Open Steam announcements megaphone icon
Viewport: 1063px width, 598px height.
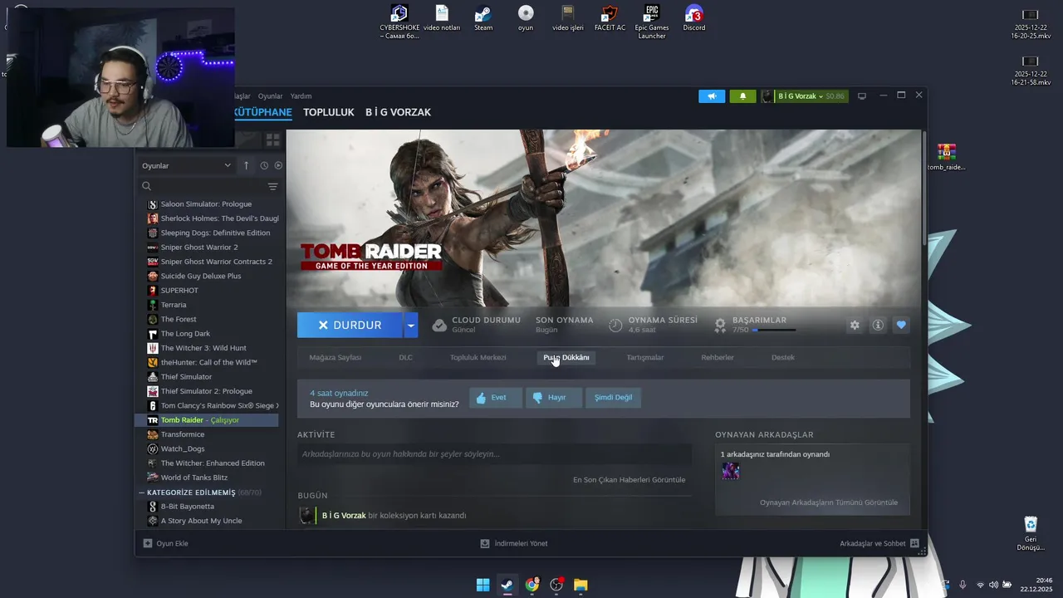712,96
